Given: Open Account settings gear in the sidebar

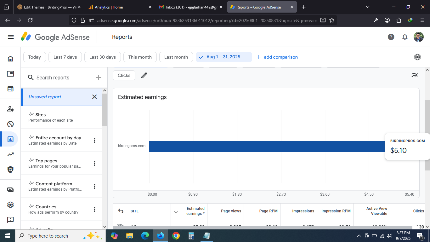Looking at the screenshot, I should tap(10, 205).
